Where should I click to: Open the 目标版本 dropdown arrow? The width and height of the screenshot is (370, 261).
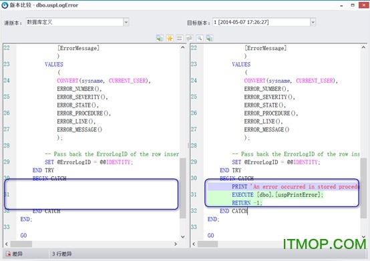click(x=313, y=22)
